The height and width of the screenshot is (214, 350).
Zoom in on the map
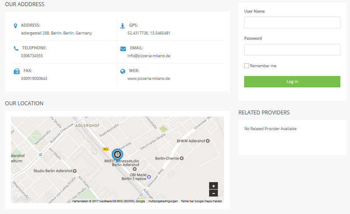click(213, 186)
